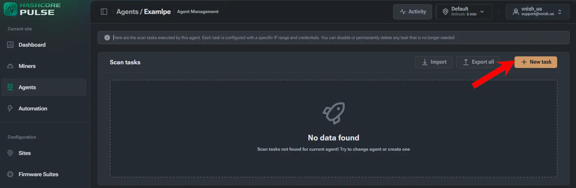
Task: Click the Agents breadcrumb link
Action: point(127,12)
